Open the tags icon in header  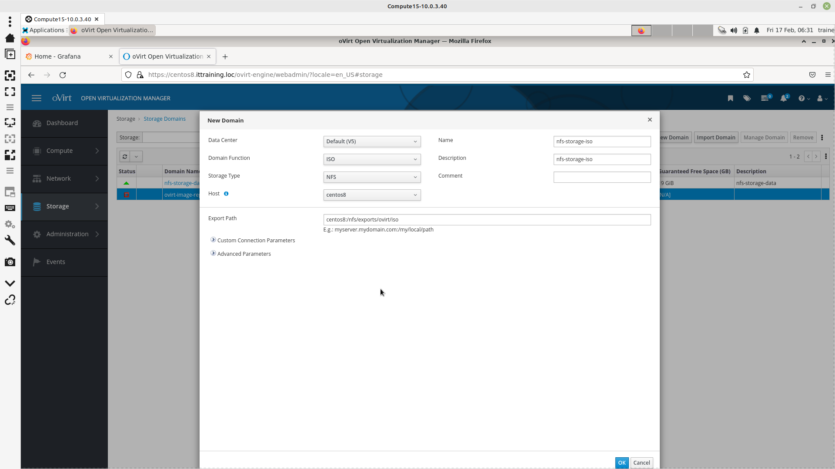747,99
